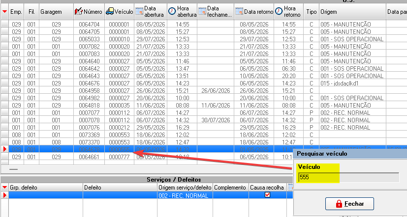The height and width of the screenshot is (217, 407).
Task: Click the Defeito column header
Action: pos(120,188)
